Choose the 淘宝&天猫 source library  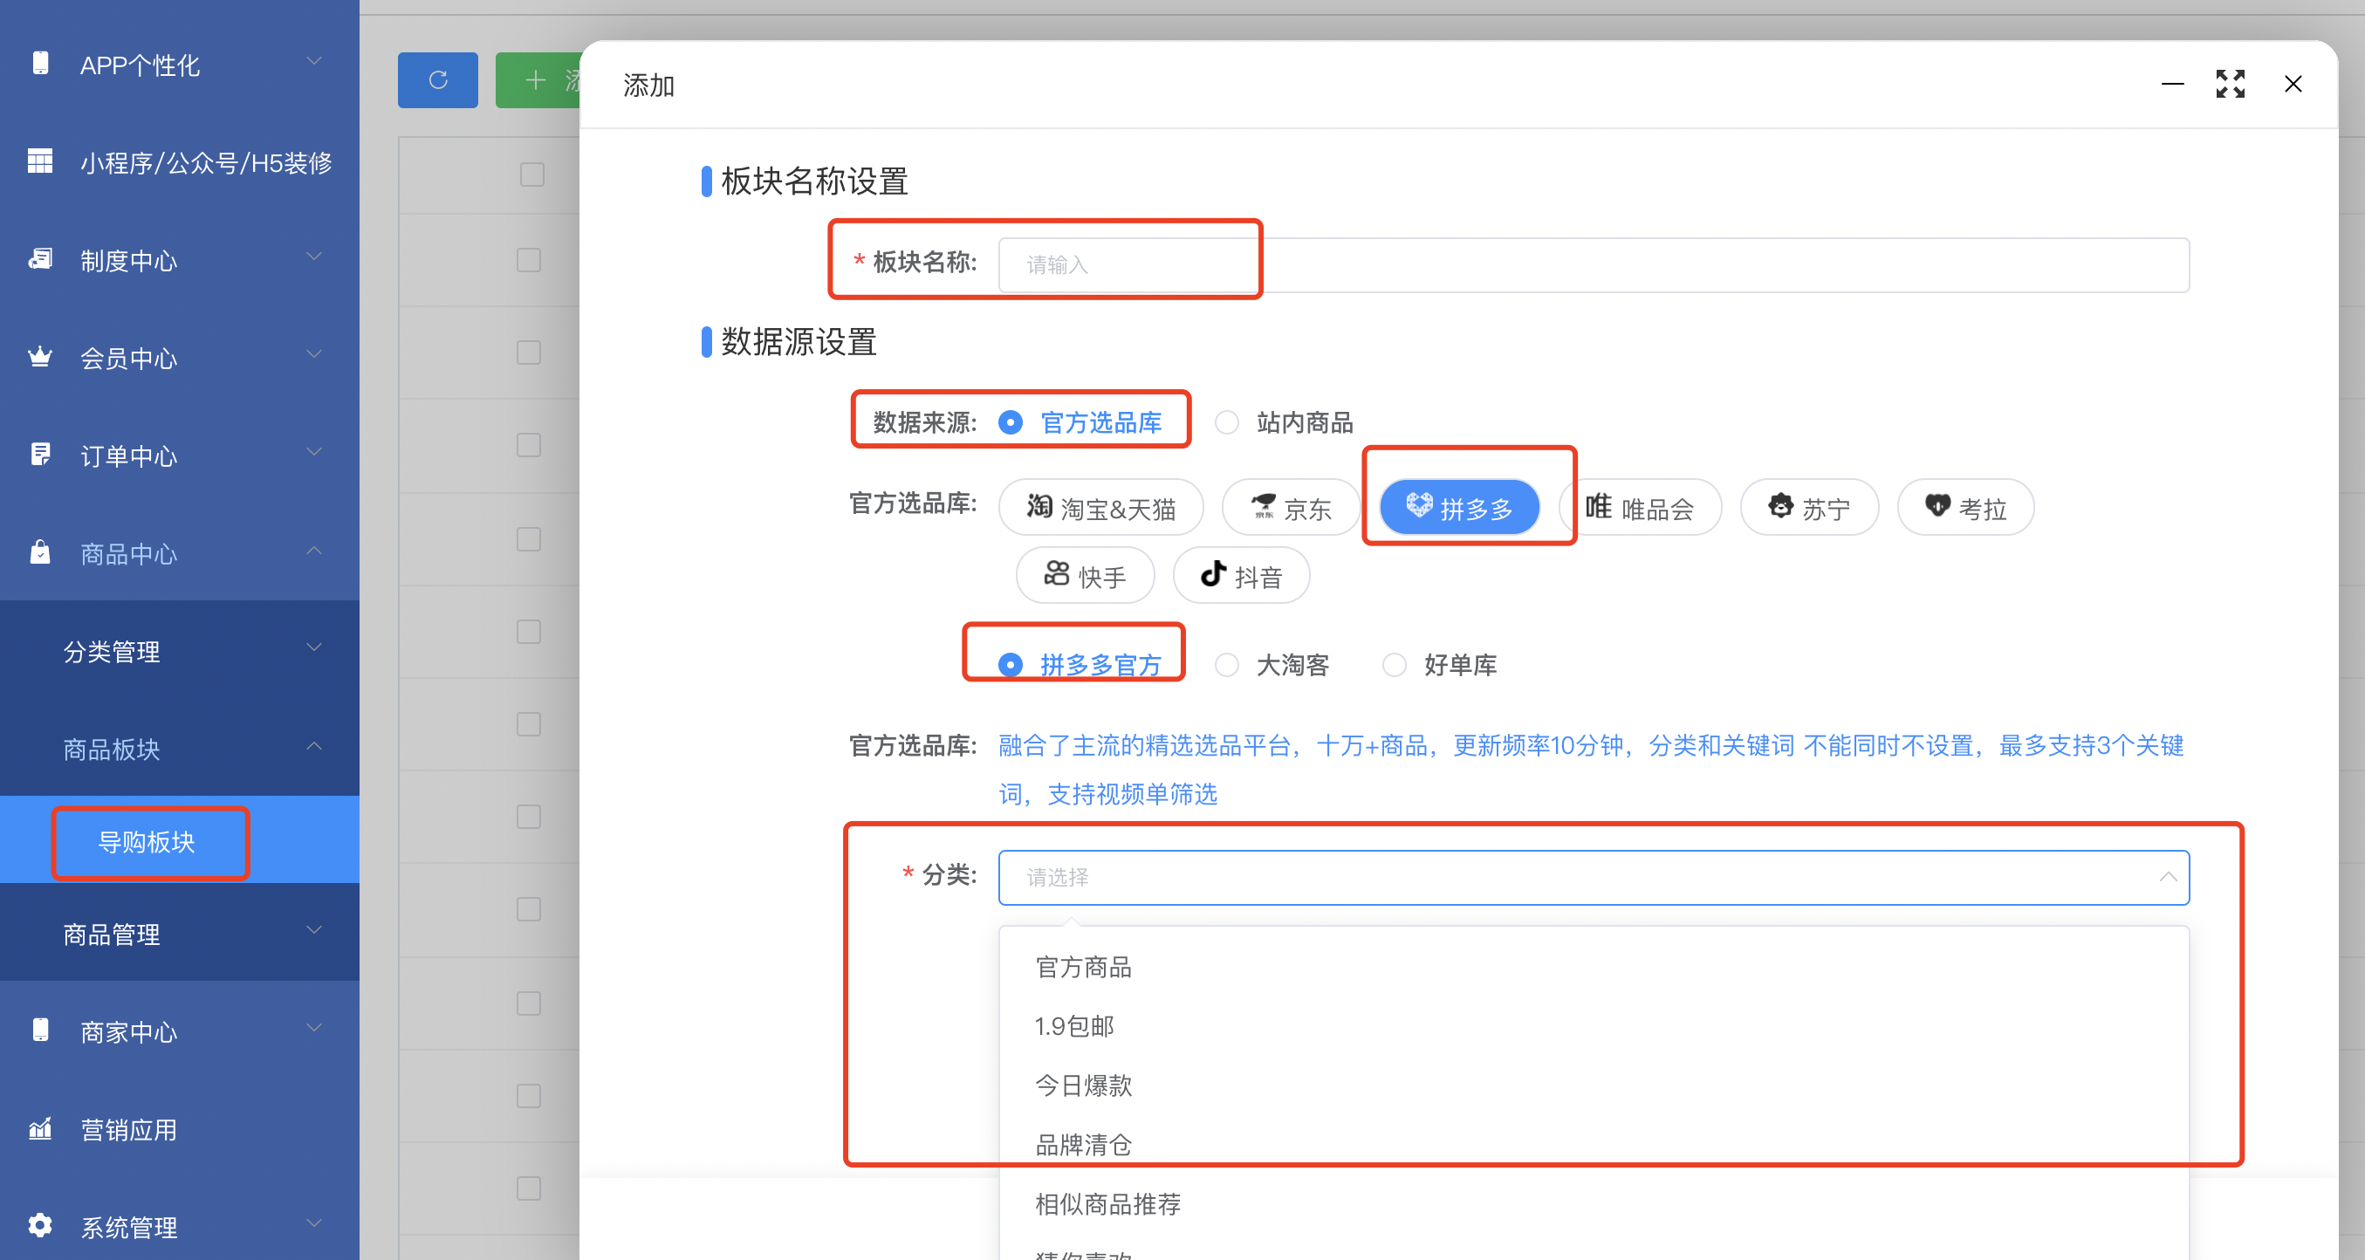(x=1100, y=508)
